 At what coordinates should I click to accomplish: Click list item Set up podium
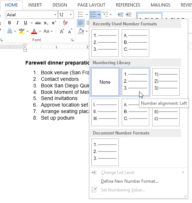click(58, 118)
